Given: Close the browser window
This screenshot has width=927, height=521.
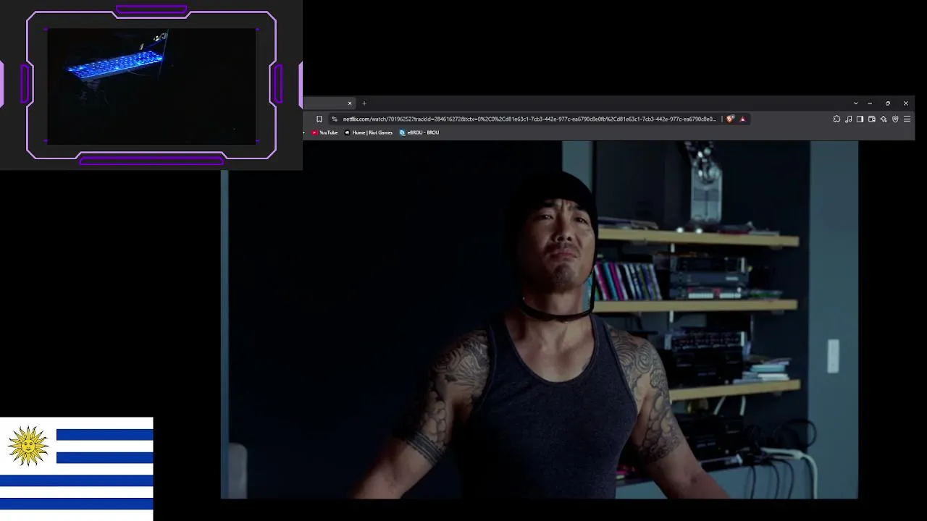Looking at the screenshot, I should (x=905, y=103).
